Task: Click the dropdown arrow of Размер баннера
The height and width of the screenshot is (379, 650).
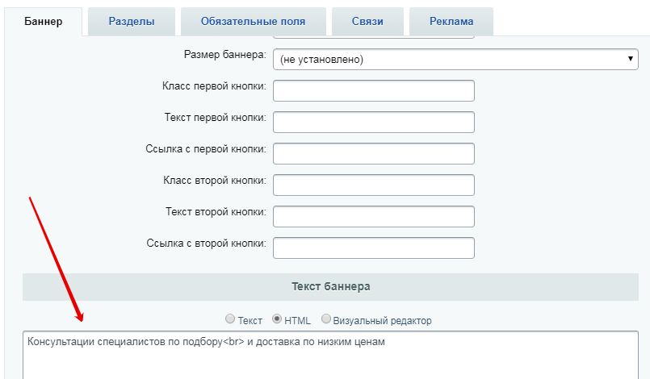Action: coord(630,59)
